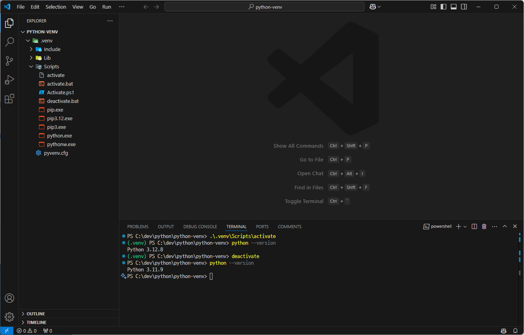Image resolution: width=524 pixels, height=335 pixels.
Task: Open terminal panel more actions ellipsis
Action: click(495, 227)
